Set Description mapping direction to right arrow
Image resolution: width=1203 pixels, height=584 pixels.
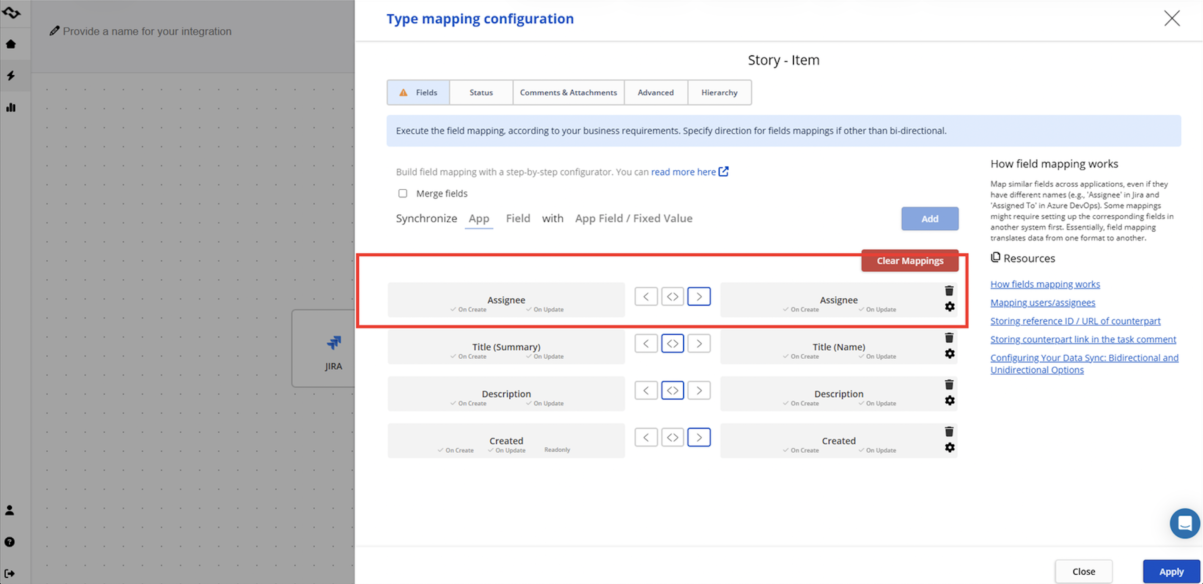tap(699, 390)
